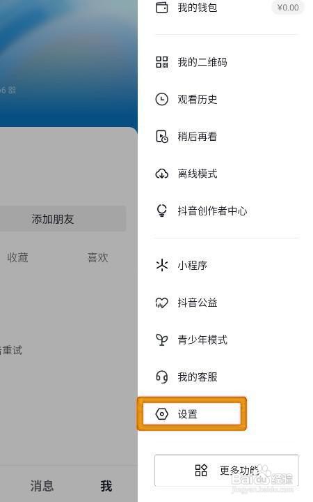The height and width of the screenshot is (502, 313).
Task: Select the 观看历史 menu item
Action: tap(227, 99)
